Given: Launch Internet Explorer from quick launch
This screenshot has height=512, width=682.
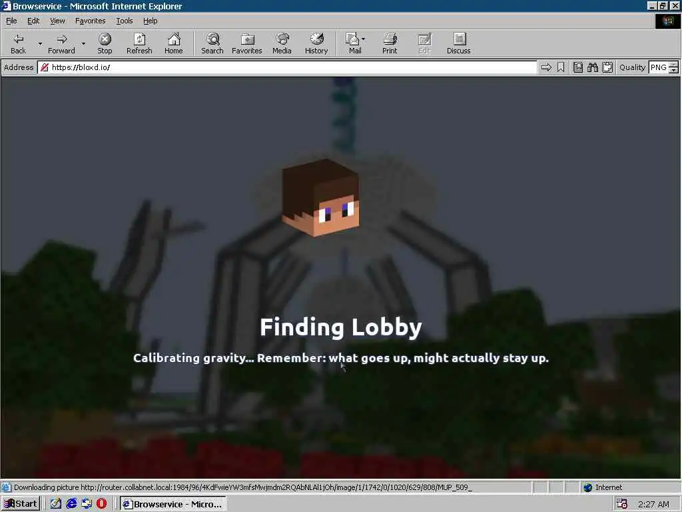Looking at the screenshot, I should click(x=71, y=504).
